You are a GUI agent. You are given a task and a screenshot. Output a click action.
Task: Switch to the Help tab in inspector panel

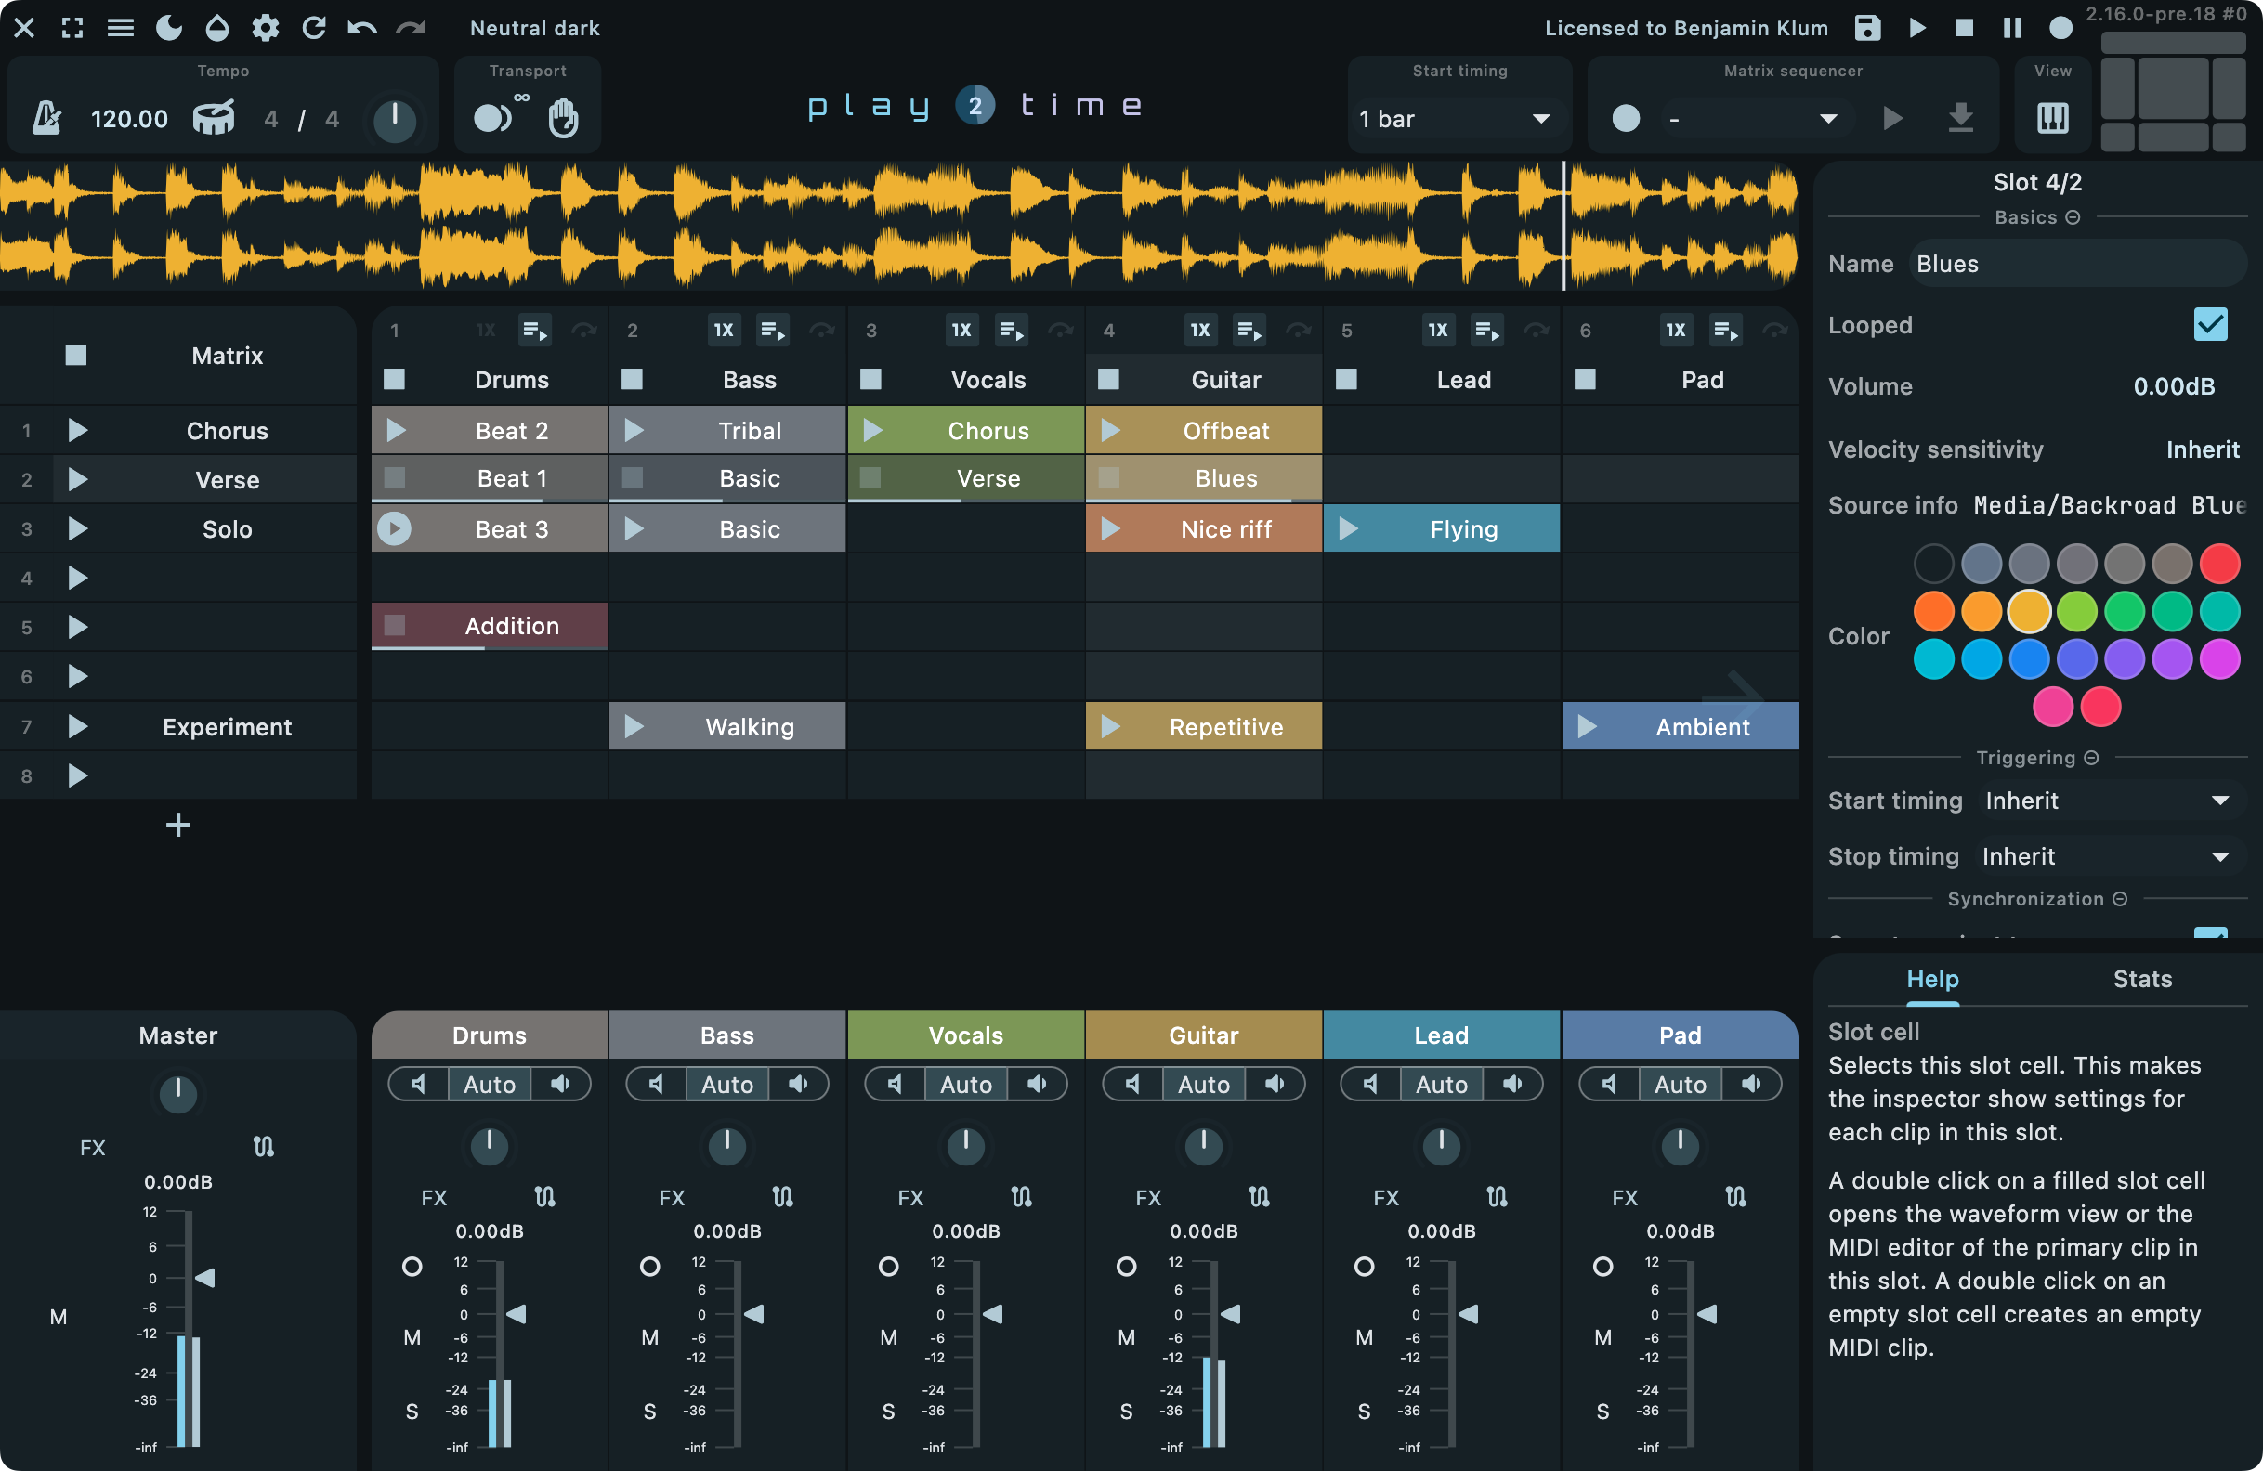(1931, 978)
